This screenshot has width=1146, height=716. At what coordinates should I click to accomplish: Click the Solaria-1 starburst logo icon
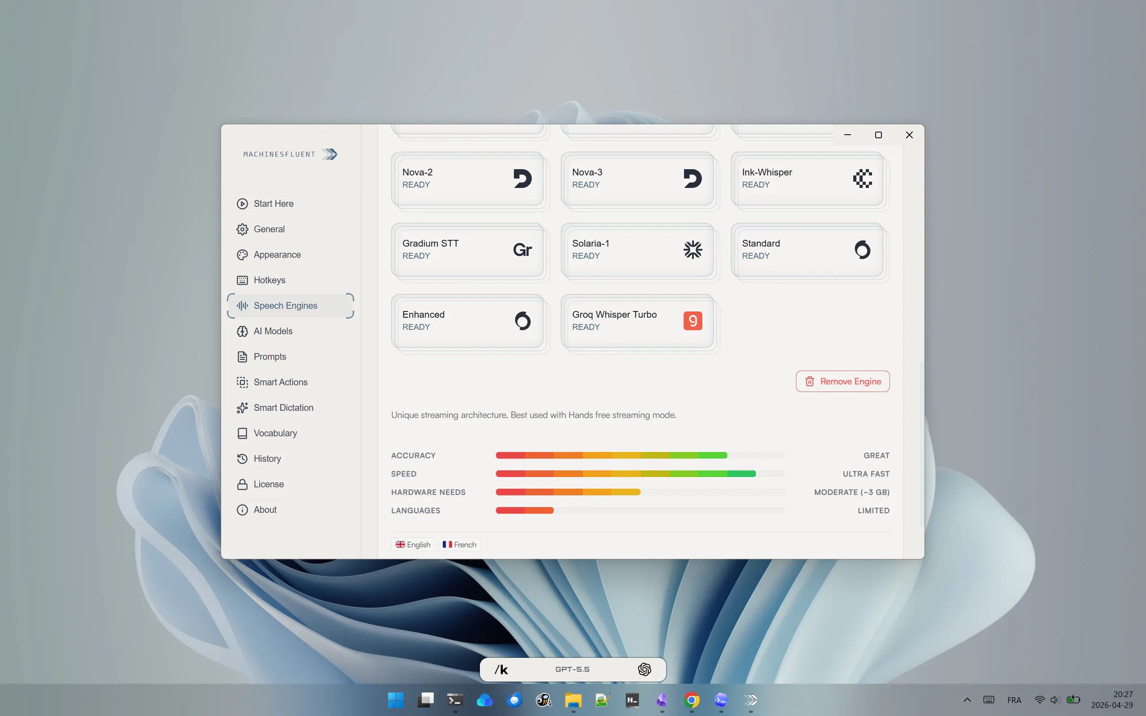[693, 250]
